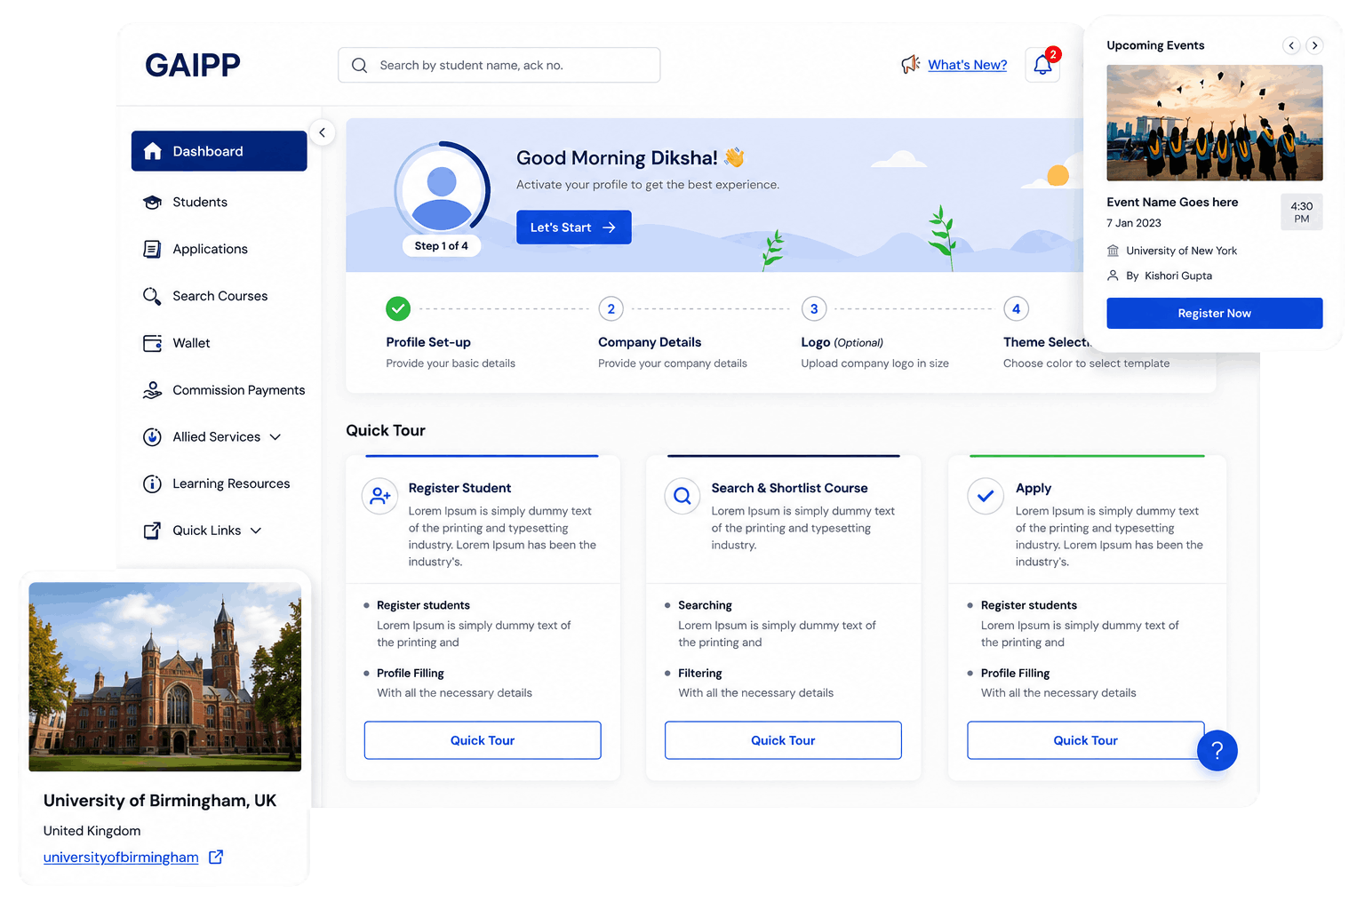Click the University of Birmingham, UK heading
1365x910 pixels.
[160, 801]
